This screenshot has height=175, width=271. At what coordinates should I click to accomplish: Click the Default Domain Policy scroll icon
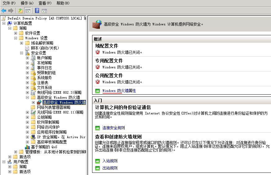tap(3, 18)
